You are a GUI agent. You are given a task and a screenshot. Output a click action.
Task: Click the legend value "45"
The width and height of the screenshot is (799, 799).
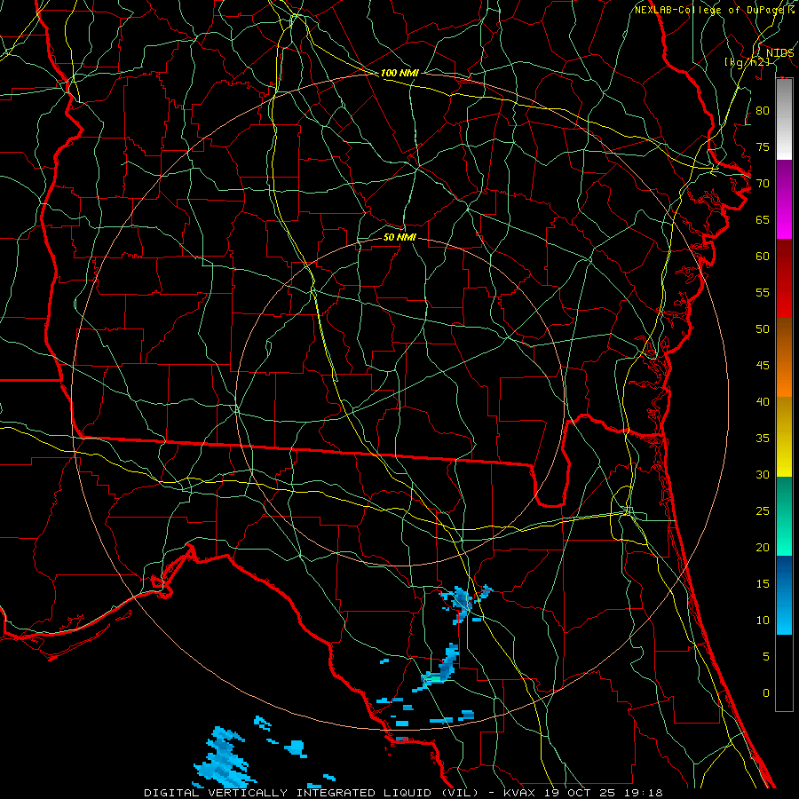coord(763,366)
